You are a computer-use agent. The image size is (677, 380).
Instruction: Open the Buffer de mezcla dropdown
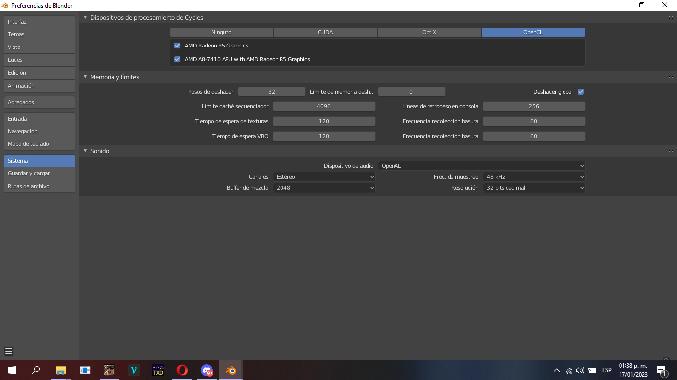click(324, 188)
